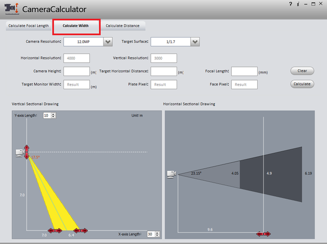Focus the Camera Height input field

[x=76, y=71]
